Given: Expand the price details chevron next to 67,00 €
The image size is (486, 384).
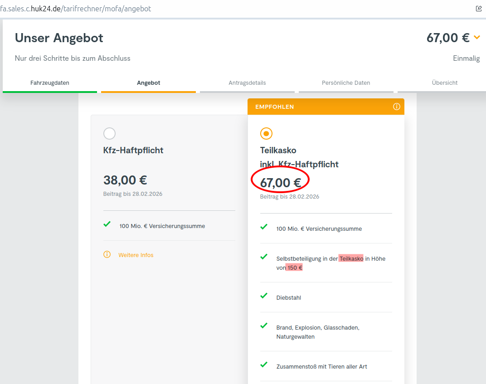Looking at the screenshot, I should point(476,37).
